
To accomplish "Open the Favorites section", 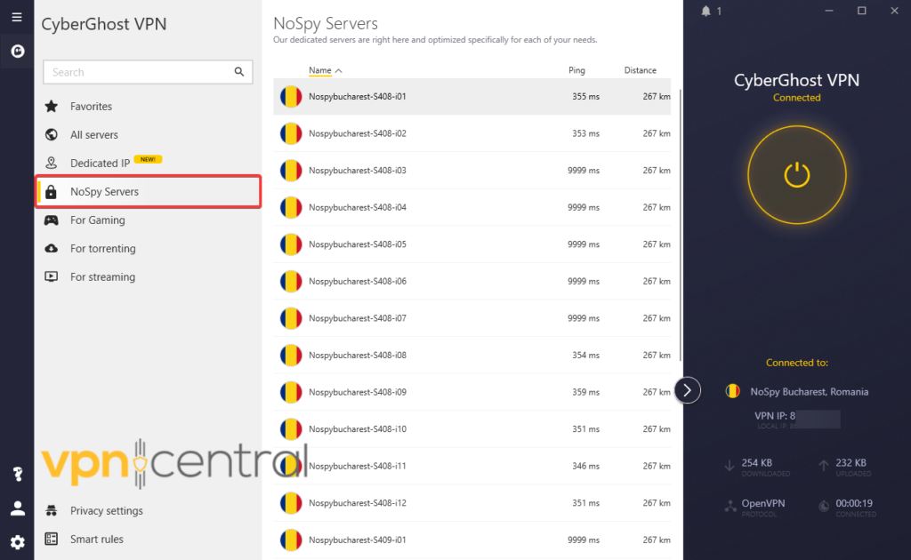I will tap(91, 107).
